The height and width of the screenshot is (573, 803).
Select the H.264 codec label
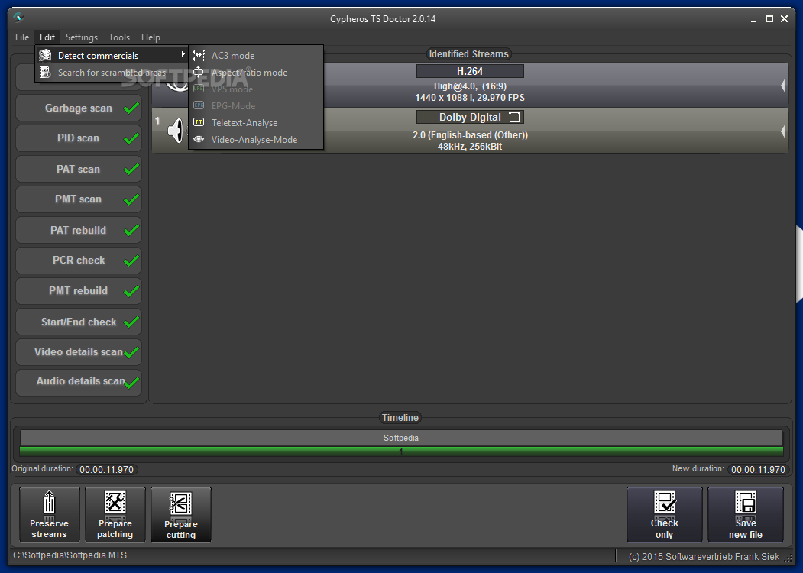pos(470,71)
